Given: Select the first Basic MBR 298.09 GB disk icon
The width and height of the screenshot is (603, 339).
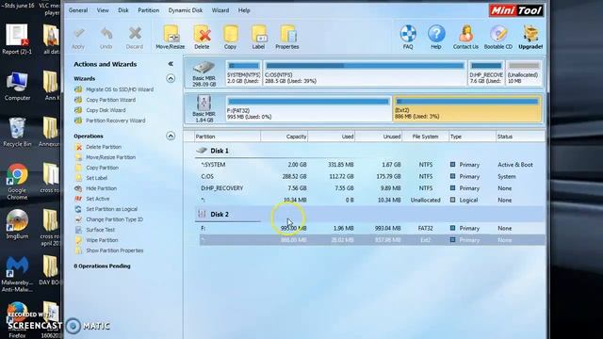Looking at the screenshot, I should pos(204,73).
